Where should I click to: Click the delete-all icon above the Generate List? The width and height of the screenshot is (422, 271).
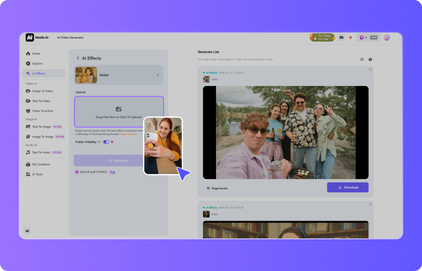click(370, 59)
